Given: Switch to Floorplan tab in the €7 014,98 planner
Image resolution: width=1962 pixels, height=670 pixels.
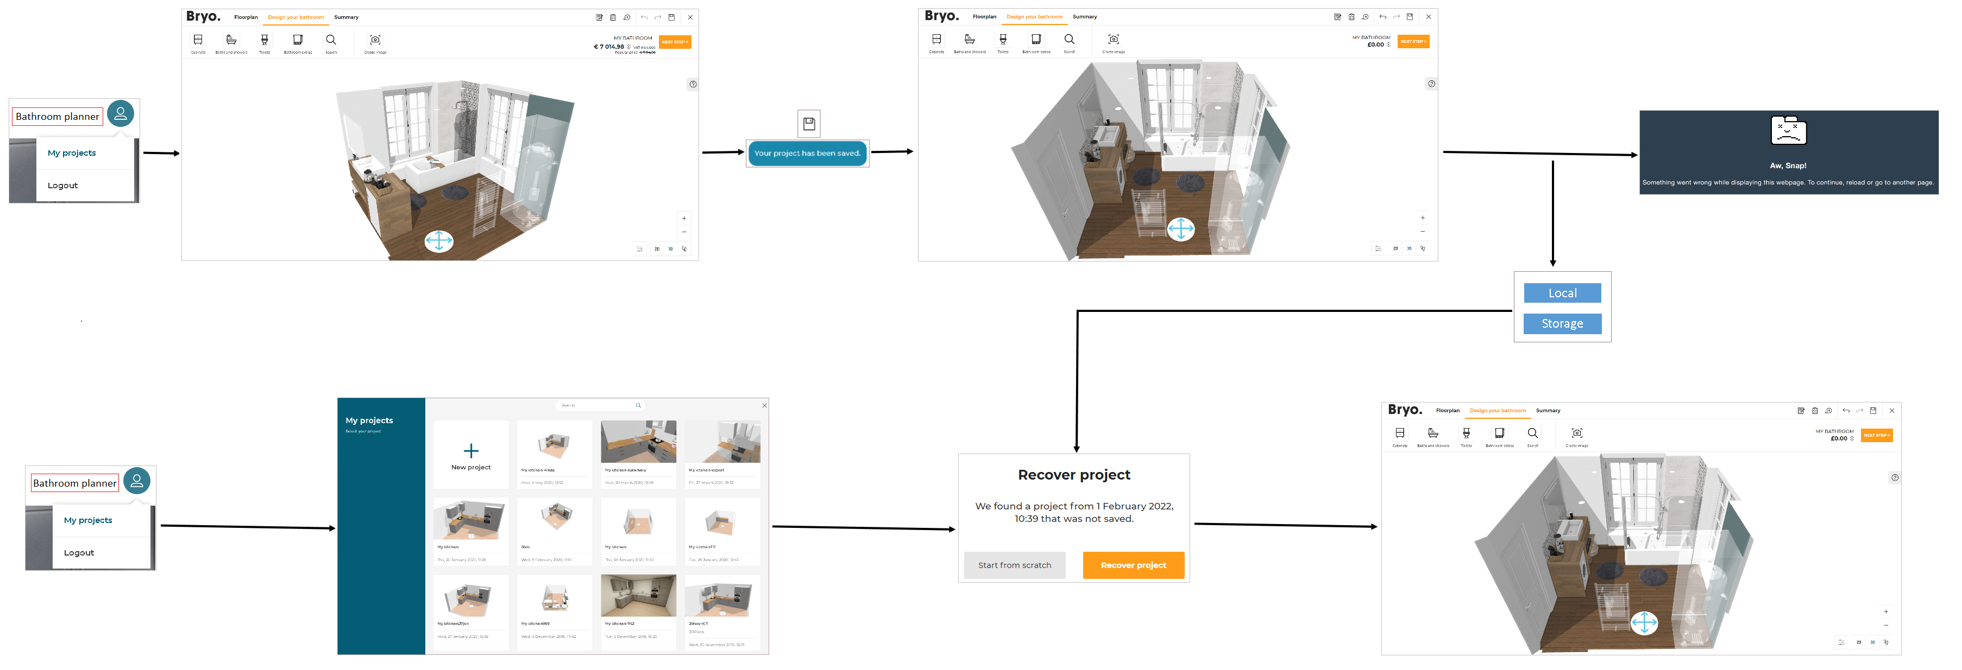Looking at the screenshot, I should coord(246,17).
